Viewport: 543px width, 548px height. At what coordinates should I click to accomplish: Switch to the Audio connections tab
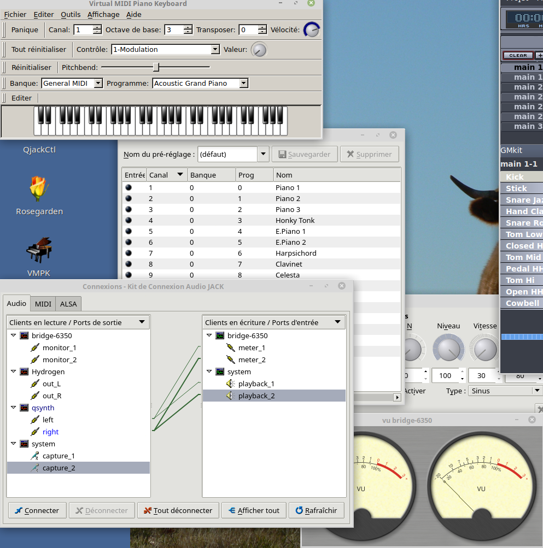(x=16, y=303)
